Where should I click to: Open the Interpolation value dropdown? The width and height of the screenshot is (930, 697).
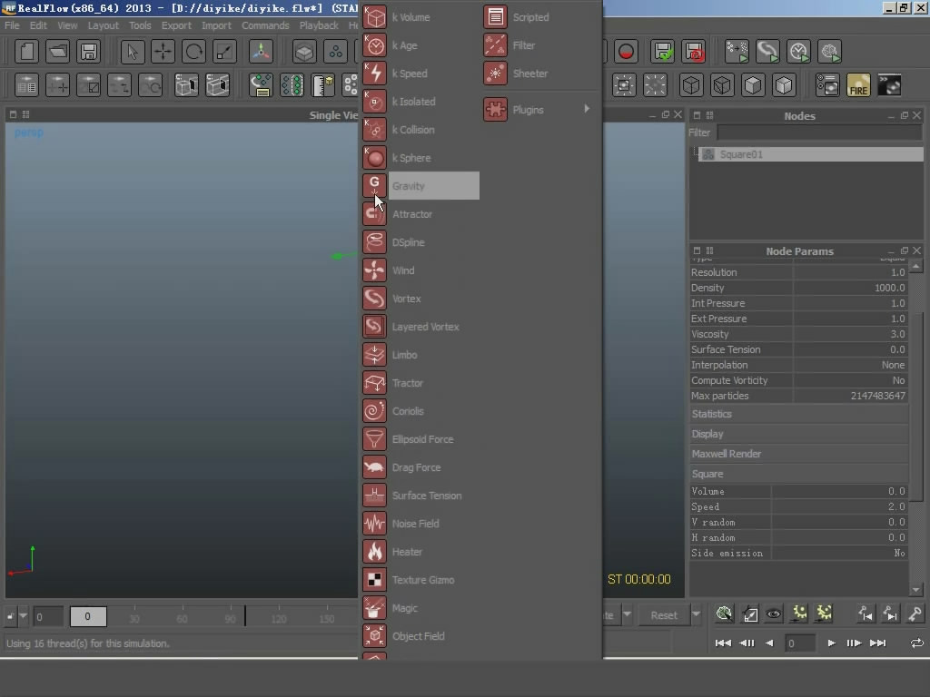(x=850, y=365)
